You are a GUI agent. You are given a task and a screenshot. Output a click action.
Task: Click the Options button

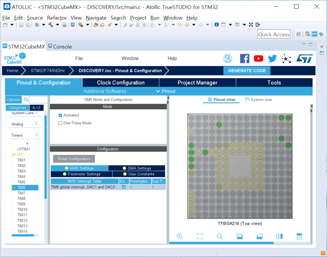13,100
